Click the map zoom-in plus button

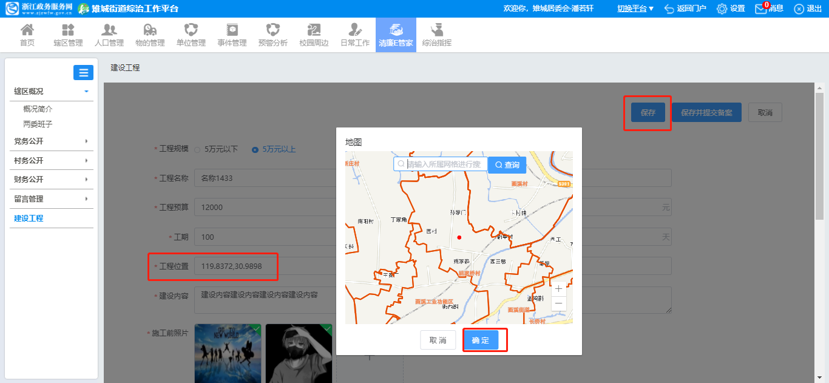click(x=558, y=289)
